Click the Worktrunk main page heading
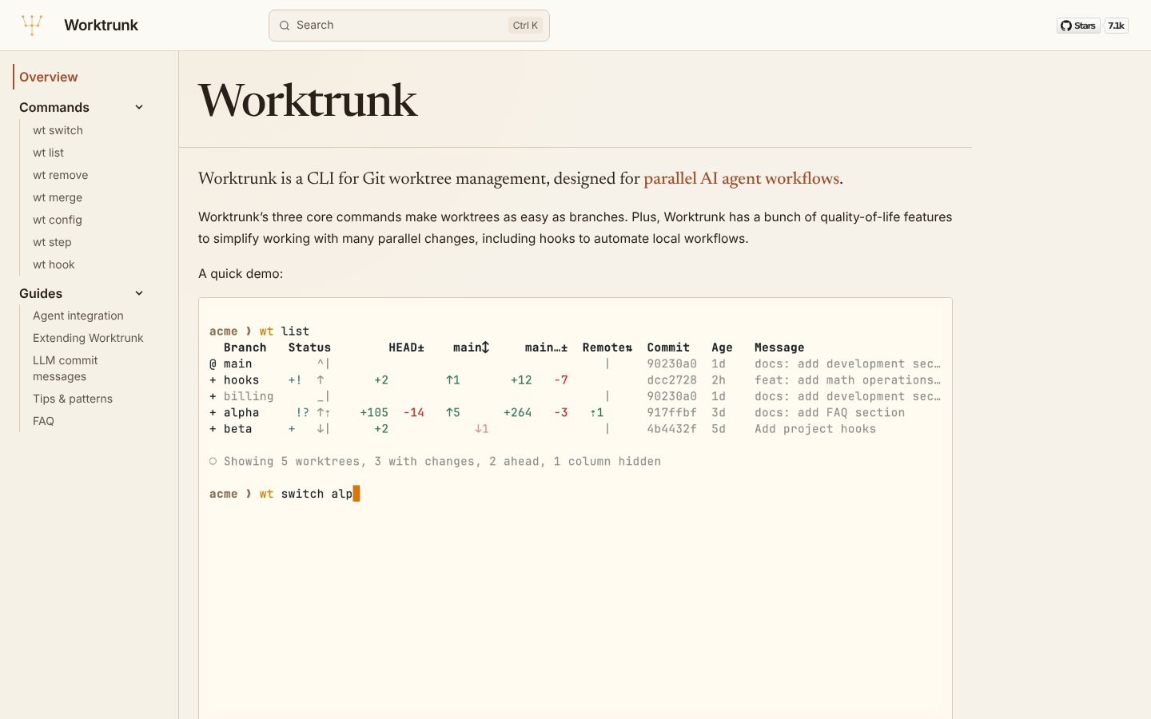The image size is (1151, 719). pyautogui.click(x=308, y=101)
